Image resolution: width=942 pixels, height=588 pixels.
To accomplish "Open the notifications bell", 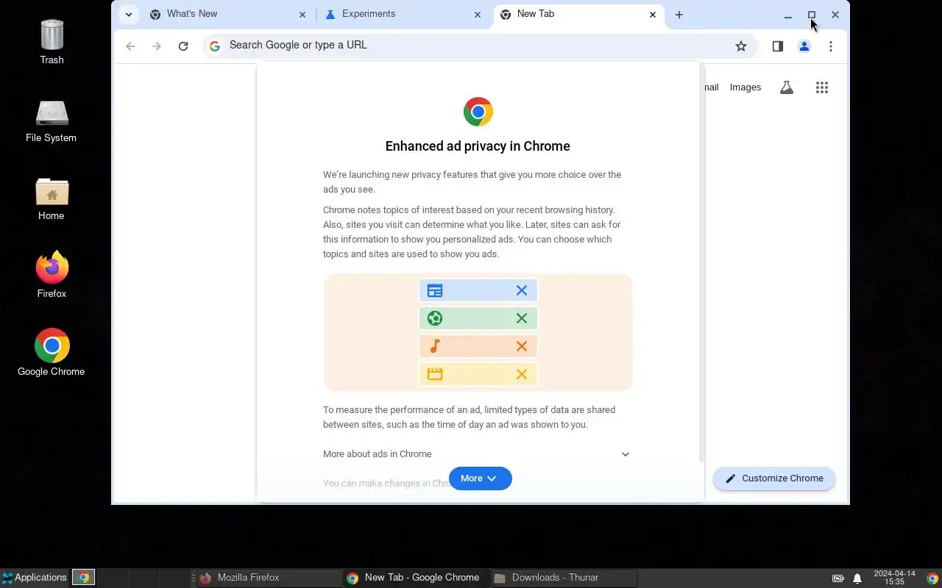I will click(x=857, y=578).
